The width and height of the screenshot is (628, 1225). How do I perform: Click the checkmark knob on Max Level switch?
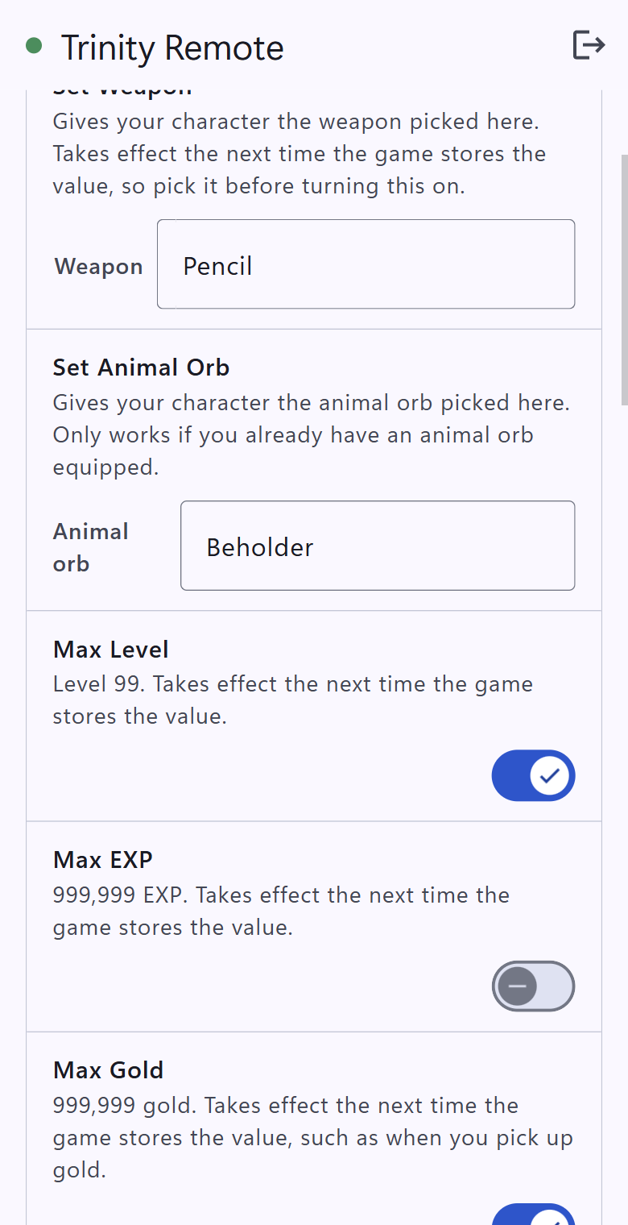click(551, 775)
